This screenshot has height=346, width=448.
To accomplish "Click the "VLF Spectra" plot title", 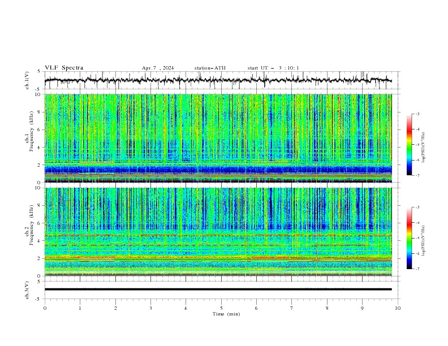I will pyautogui.click(x=64, y=68).
